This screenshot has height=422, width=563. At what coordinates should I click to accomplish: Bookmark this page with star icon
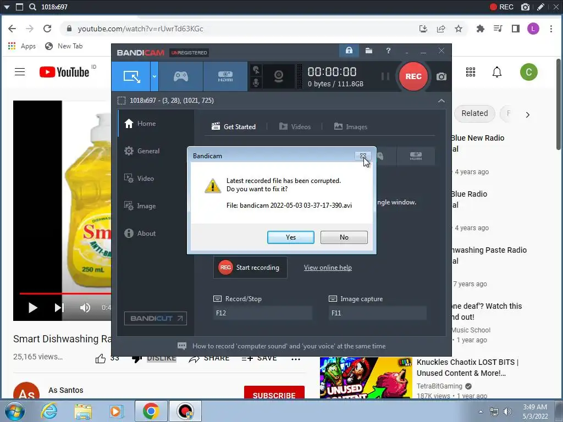click(459, 29)
